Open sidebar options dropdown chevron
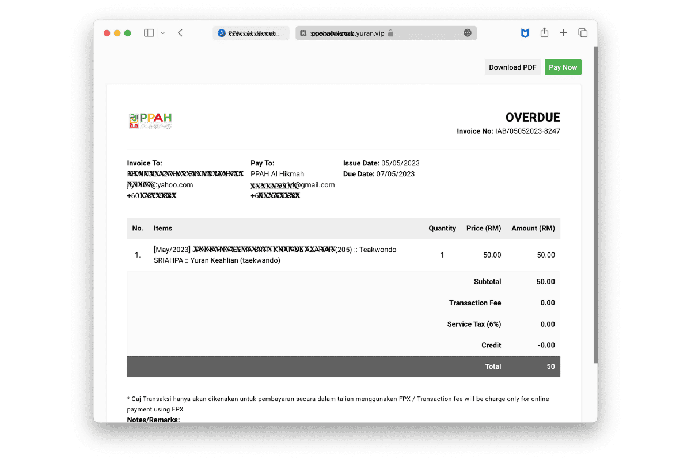 (x=162, y=33)
